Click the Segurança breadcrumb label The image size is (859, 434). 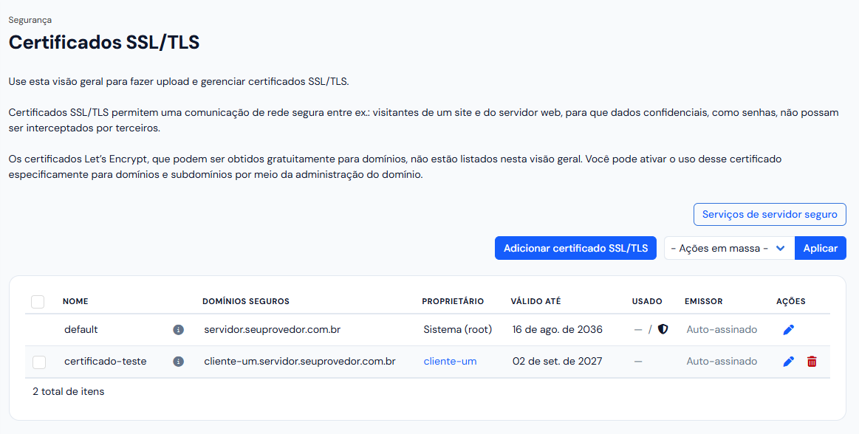[30, 20]
